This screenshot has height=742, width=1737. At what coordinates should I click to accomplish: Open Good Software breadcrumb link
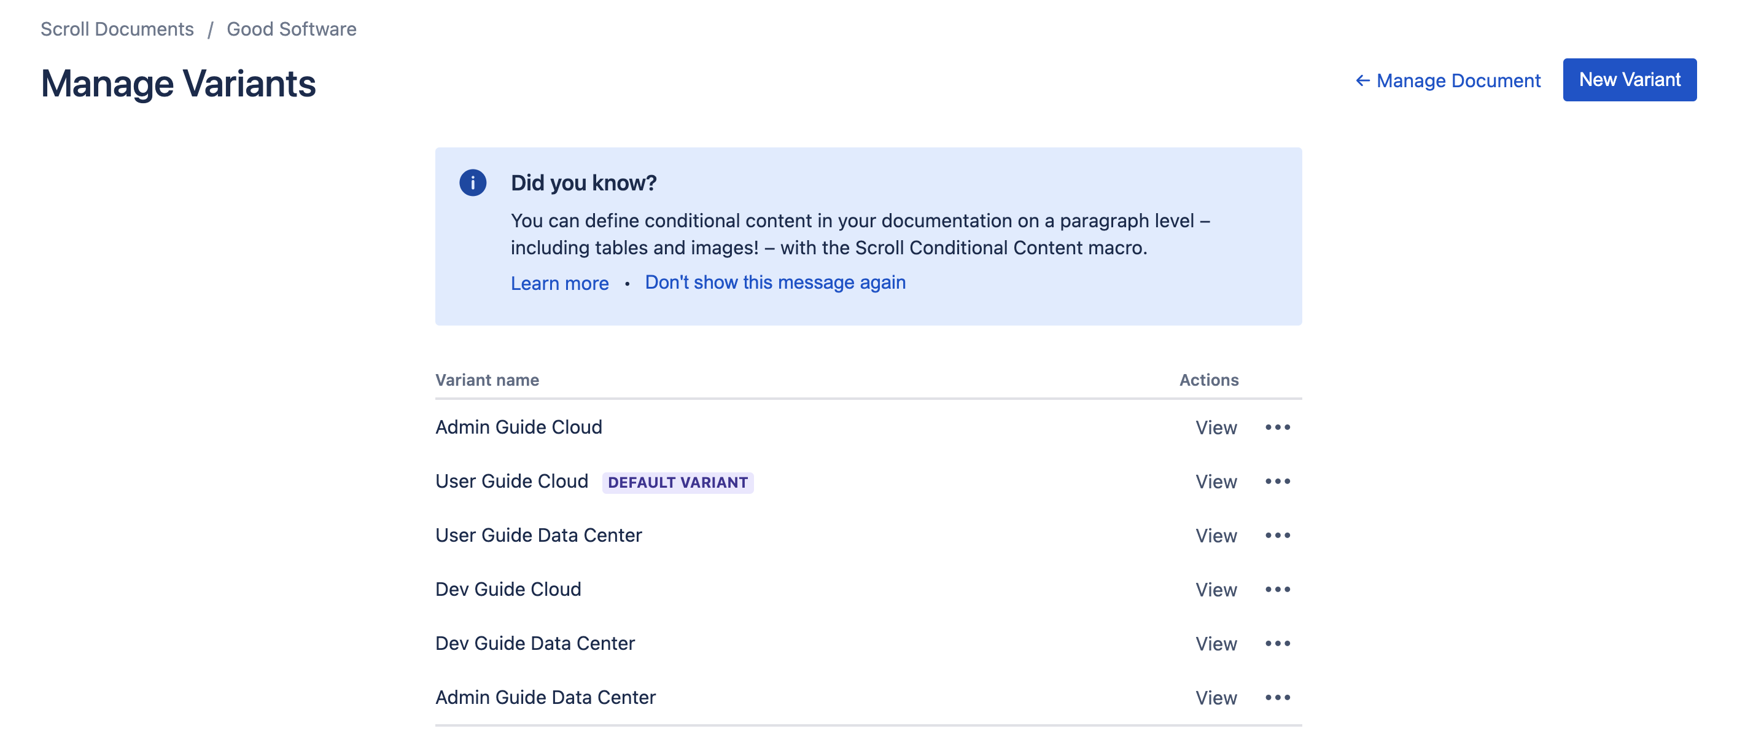click(291, 29)
